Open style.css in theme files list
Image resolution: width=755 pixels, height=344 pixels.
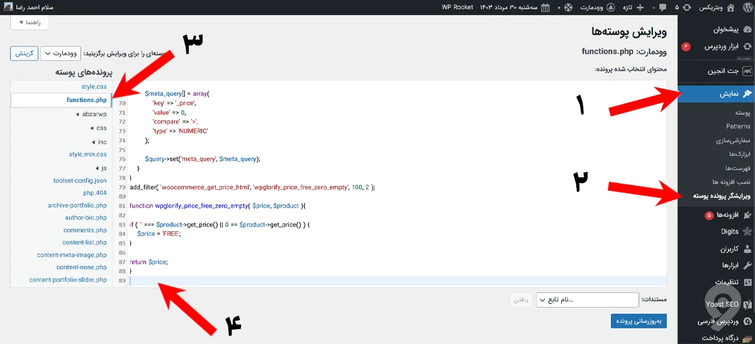(94, 86)
